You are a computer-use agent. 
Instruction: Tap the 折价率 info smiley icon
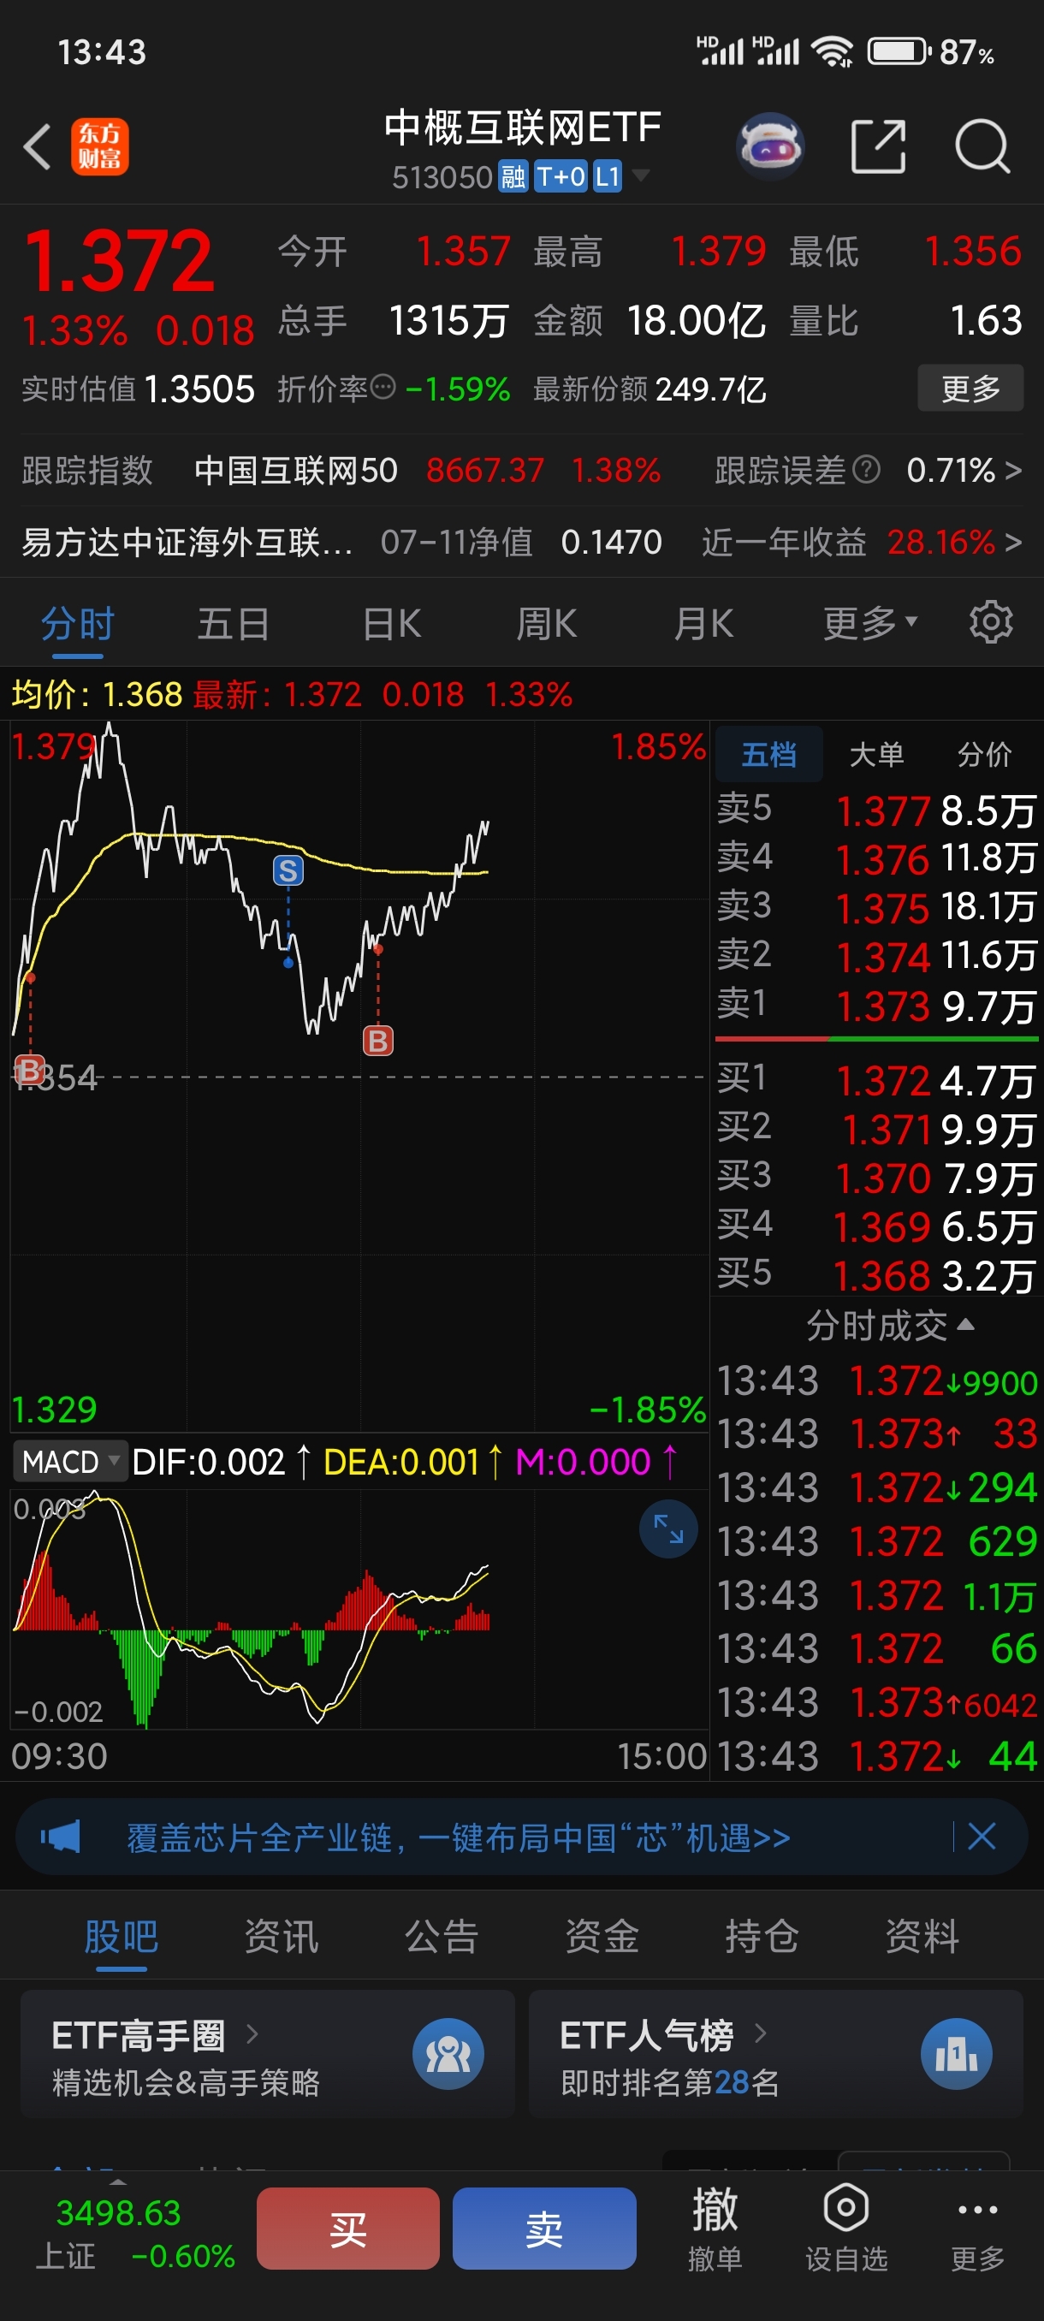383,388
